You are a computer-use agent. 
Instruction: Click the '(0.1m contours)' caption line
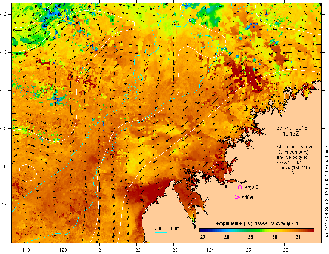click(x=293, y=152)
